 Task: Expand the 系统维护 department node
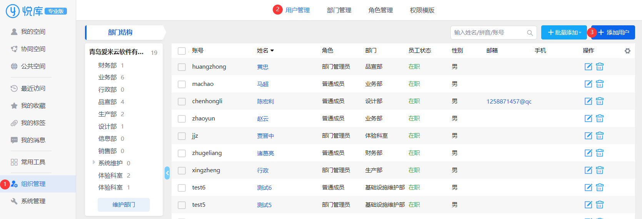94,163
